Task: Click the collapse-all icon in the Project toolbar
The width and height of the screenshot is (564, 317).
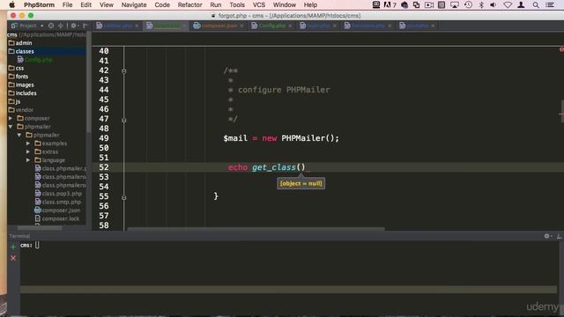Action: click(61, 26)
